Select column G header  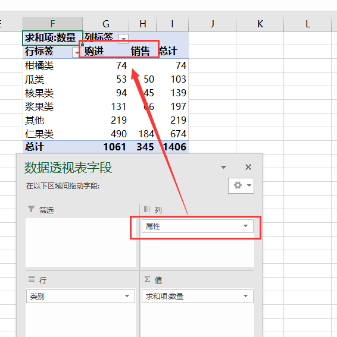tap(106, 24)
